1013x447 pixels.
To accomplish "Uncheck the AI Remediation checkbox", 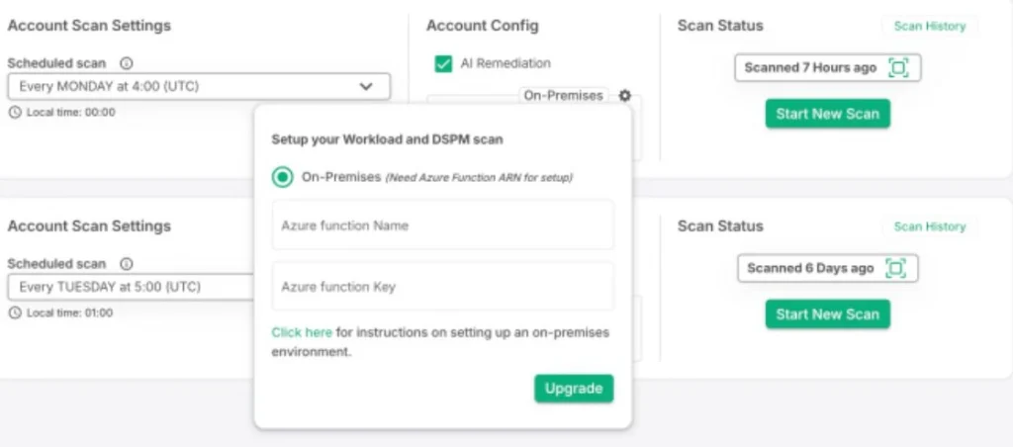I will 443,63.
